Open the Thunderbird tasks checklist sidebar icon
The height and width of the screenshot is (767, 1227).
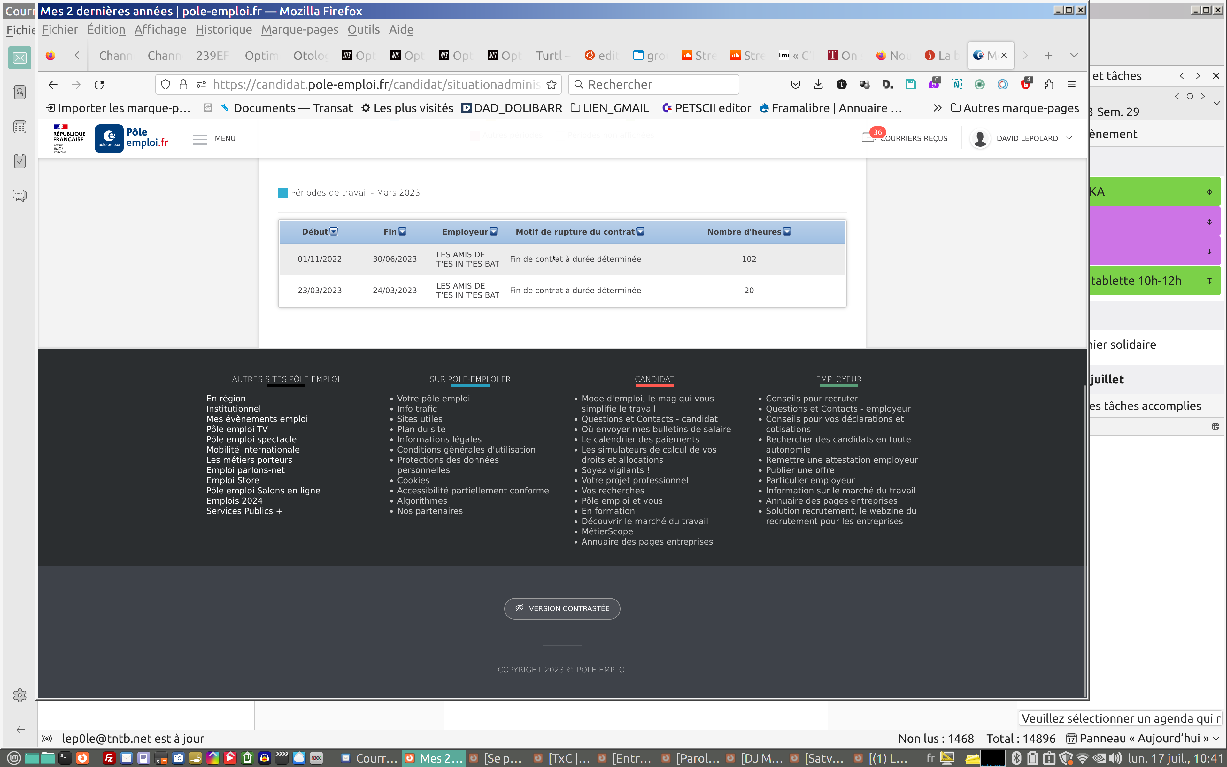pyautogui.click(x=20, y=161)
